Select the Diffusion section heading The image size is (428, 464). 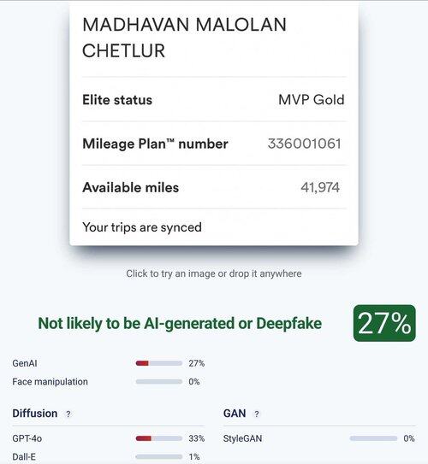pyautogui.click(x=35, y=414)
